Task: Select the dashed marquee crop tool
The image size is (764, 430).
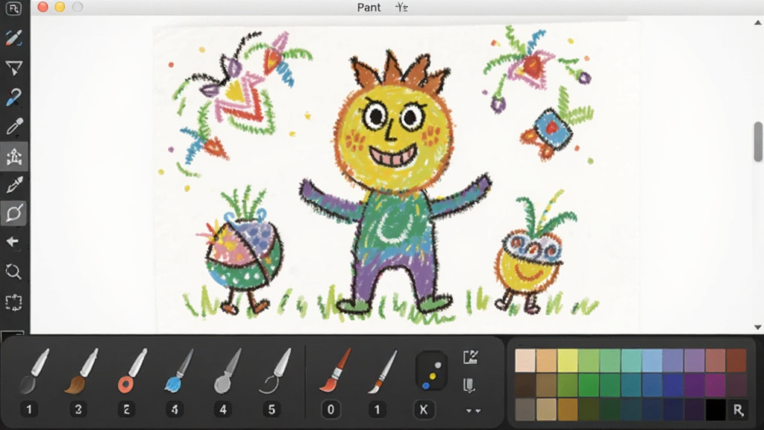Action: pos(13,302)
